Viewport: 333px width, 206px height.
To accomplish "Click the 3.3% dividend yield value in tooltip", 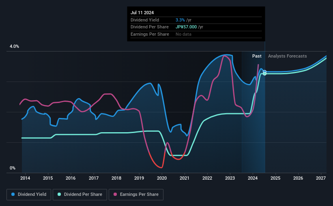I will coord(180,20).
